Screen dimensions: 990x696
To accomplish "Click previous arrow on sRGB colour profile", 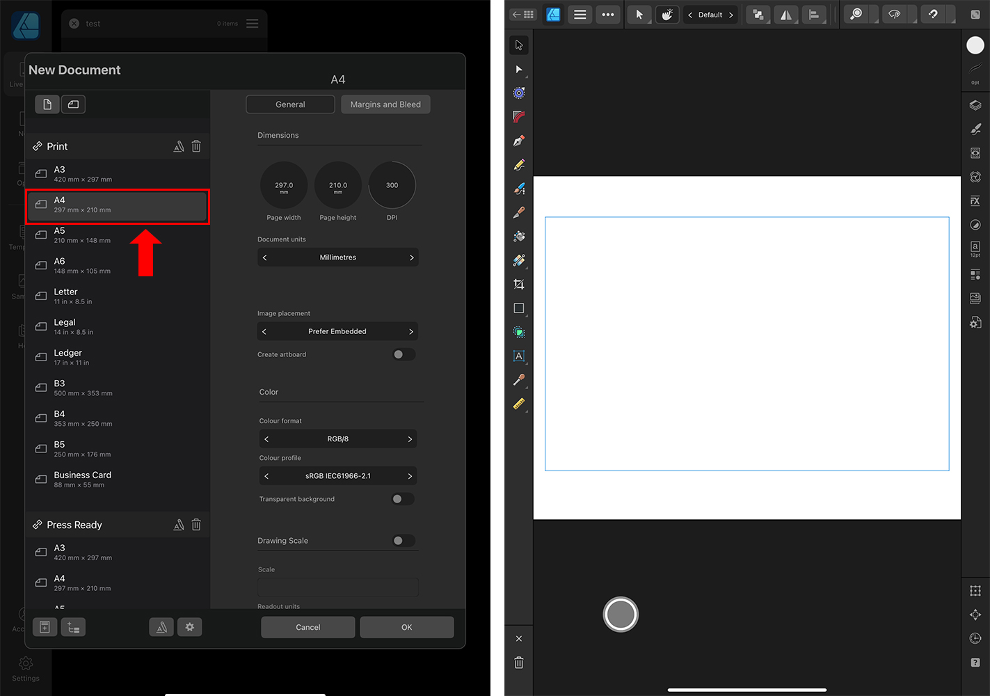I will click(x=266, y=476).
